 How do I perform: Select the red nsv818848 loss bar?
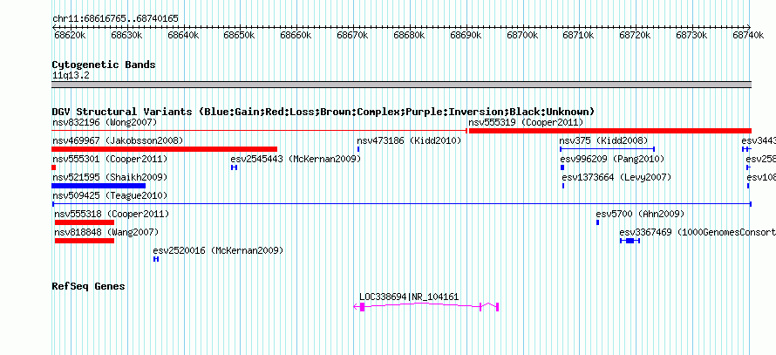(84, 241)
